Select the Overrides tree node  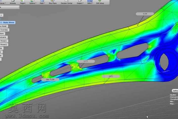pyautogui.click(x=4, y=30)
